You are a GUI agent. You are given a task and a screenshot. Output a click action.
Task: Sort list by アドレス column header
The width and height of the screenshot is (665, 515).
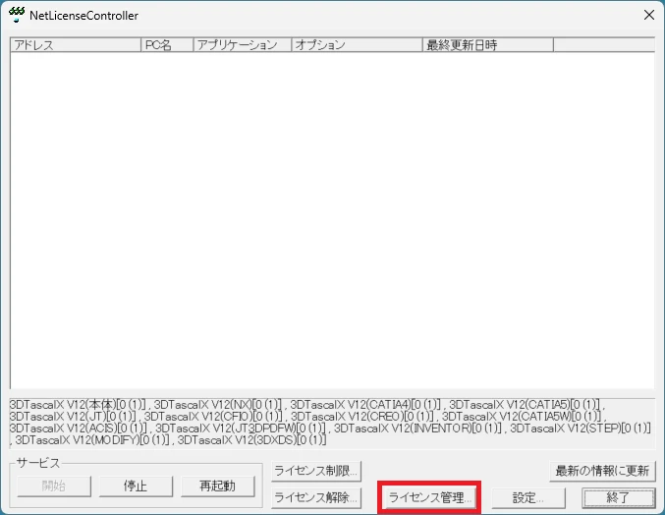[x=76, y=45]
